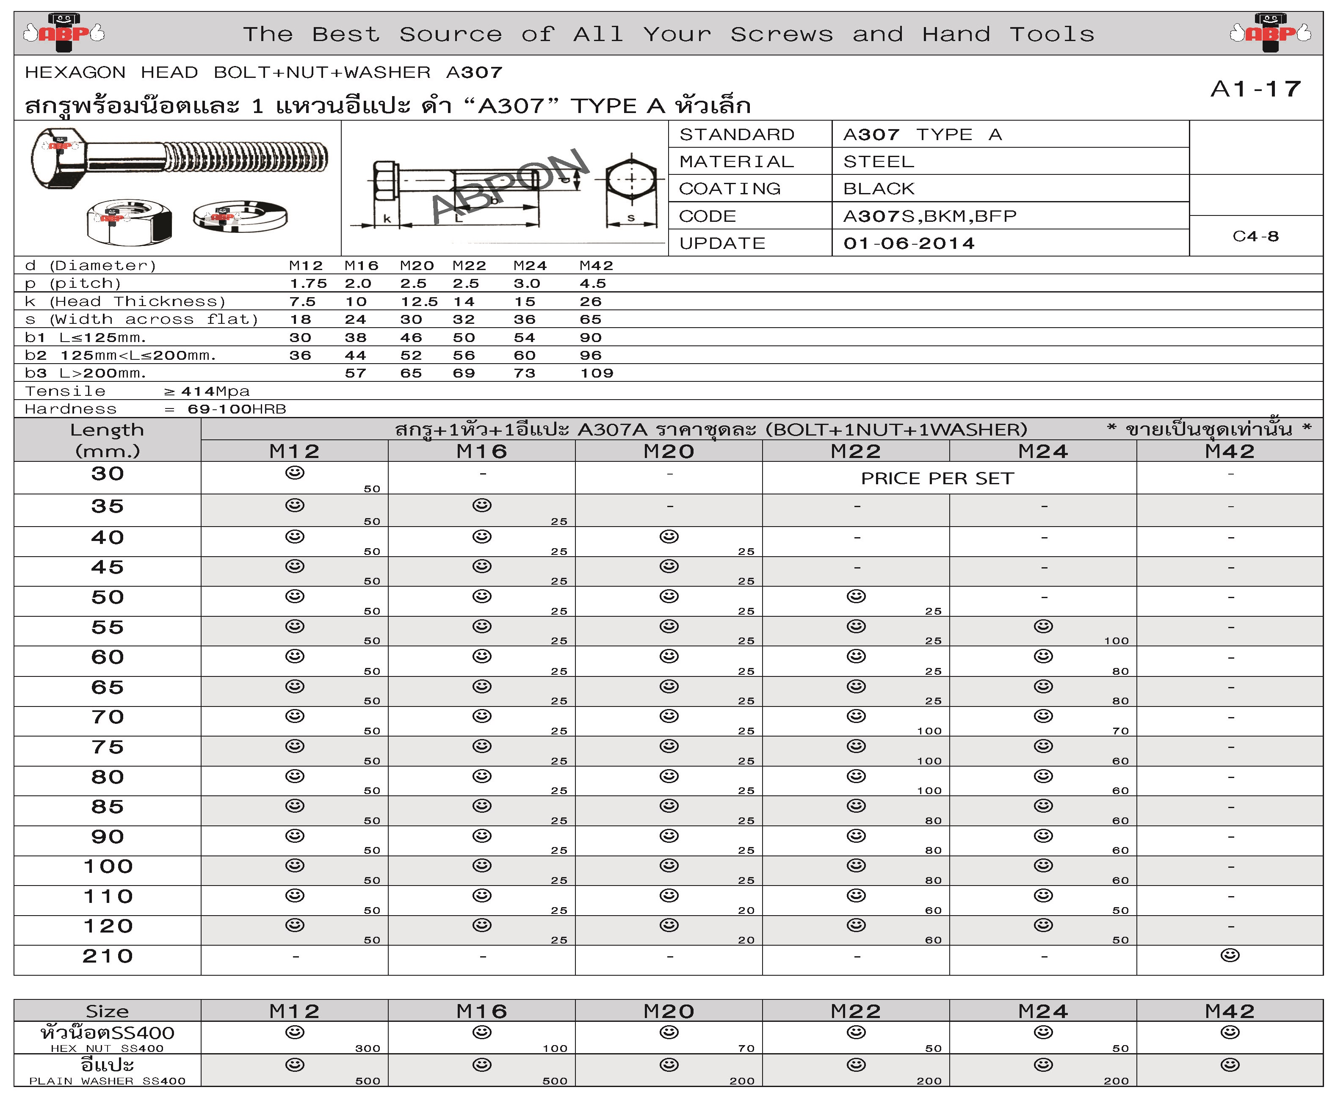Click the smiley for M16 length 100
The height and width of the screenshot is (1101, 1335).
pyautogui.click(x=482, y=866)
